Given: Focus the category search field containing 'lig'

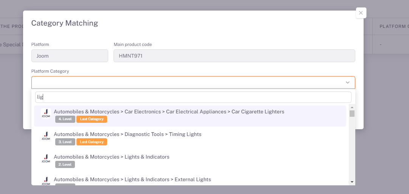Looking at the screenshot, I should tap(193, 97).
